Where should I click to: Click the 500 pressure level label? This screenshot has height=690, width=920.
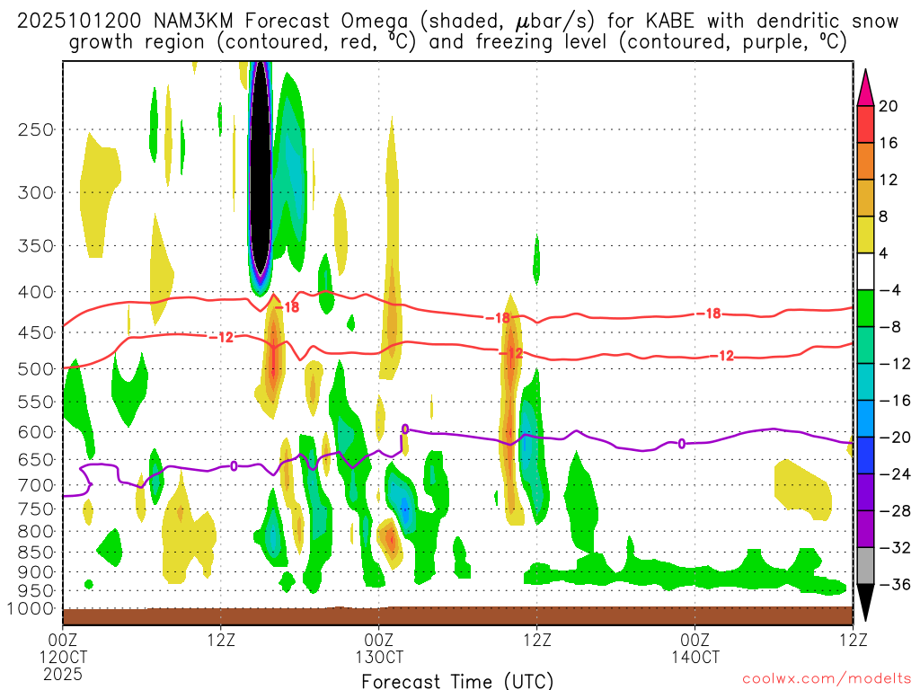[x=36, y=369]
